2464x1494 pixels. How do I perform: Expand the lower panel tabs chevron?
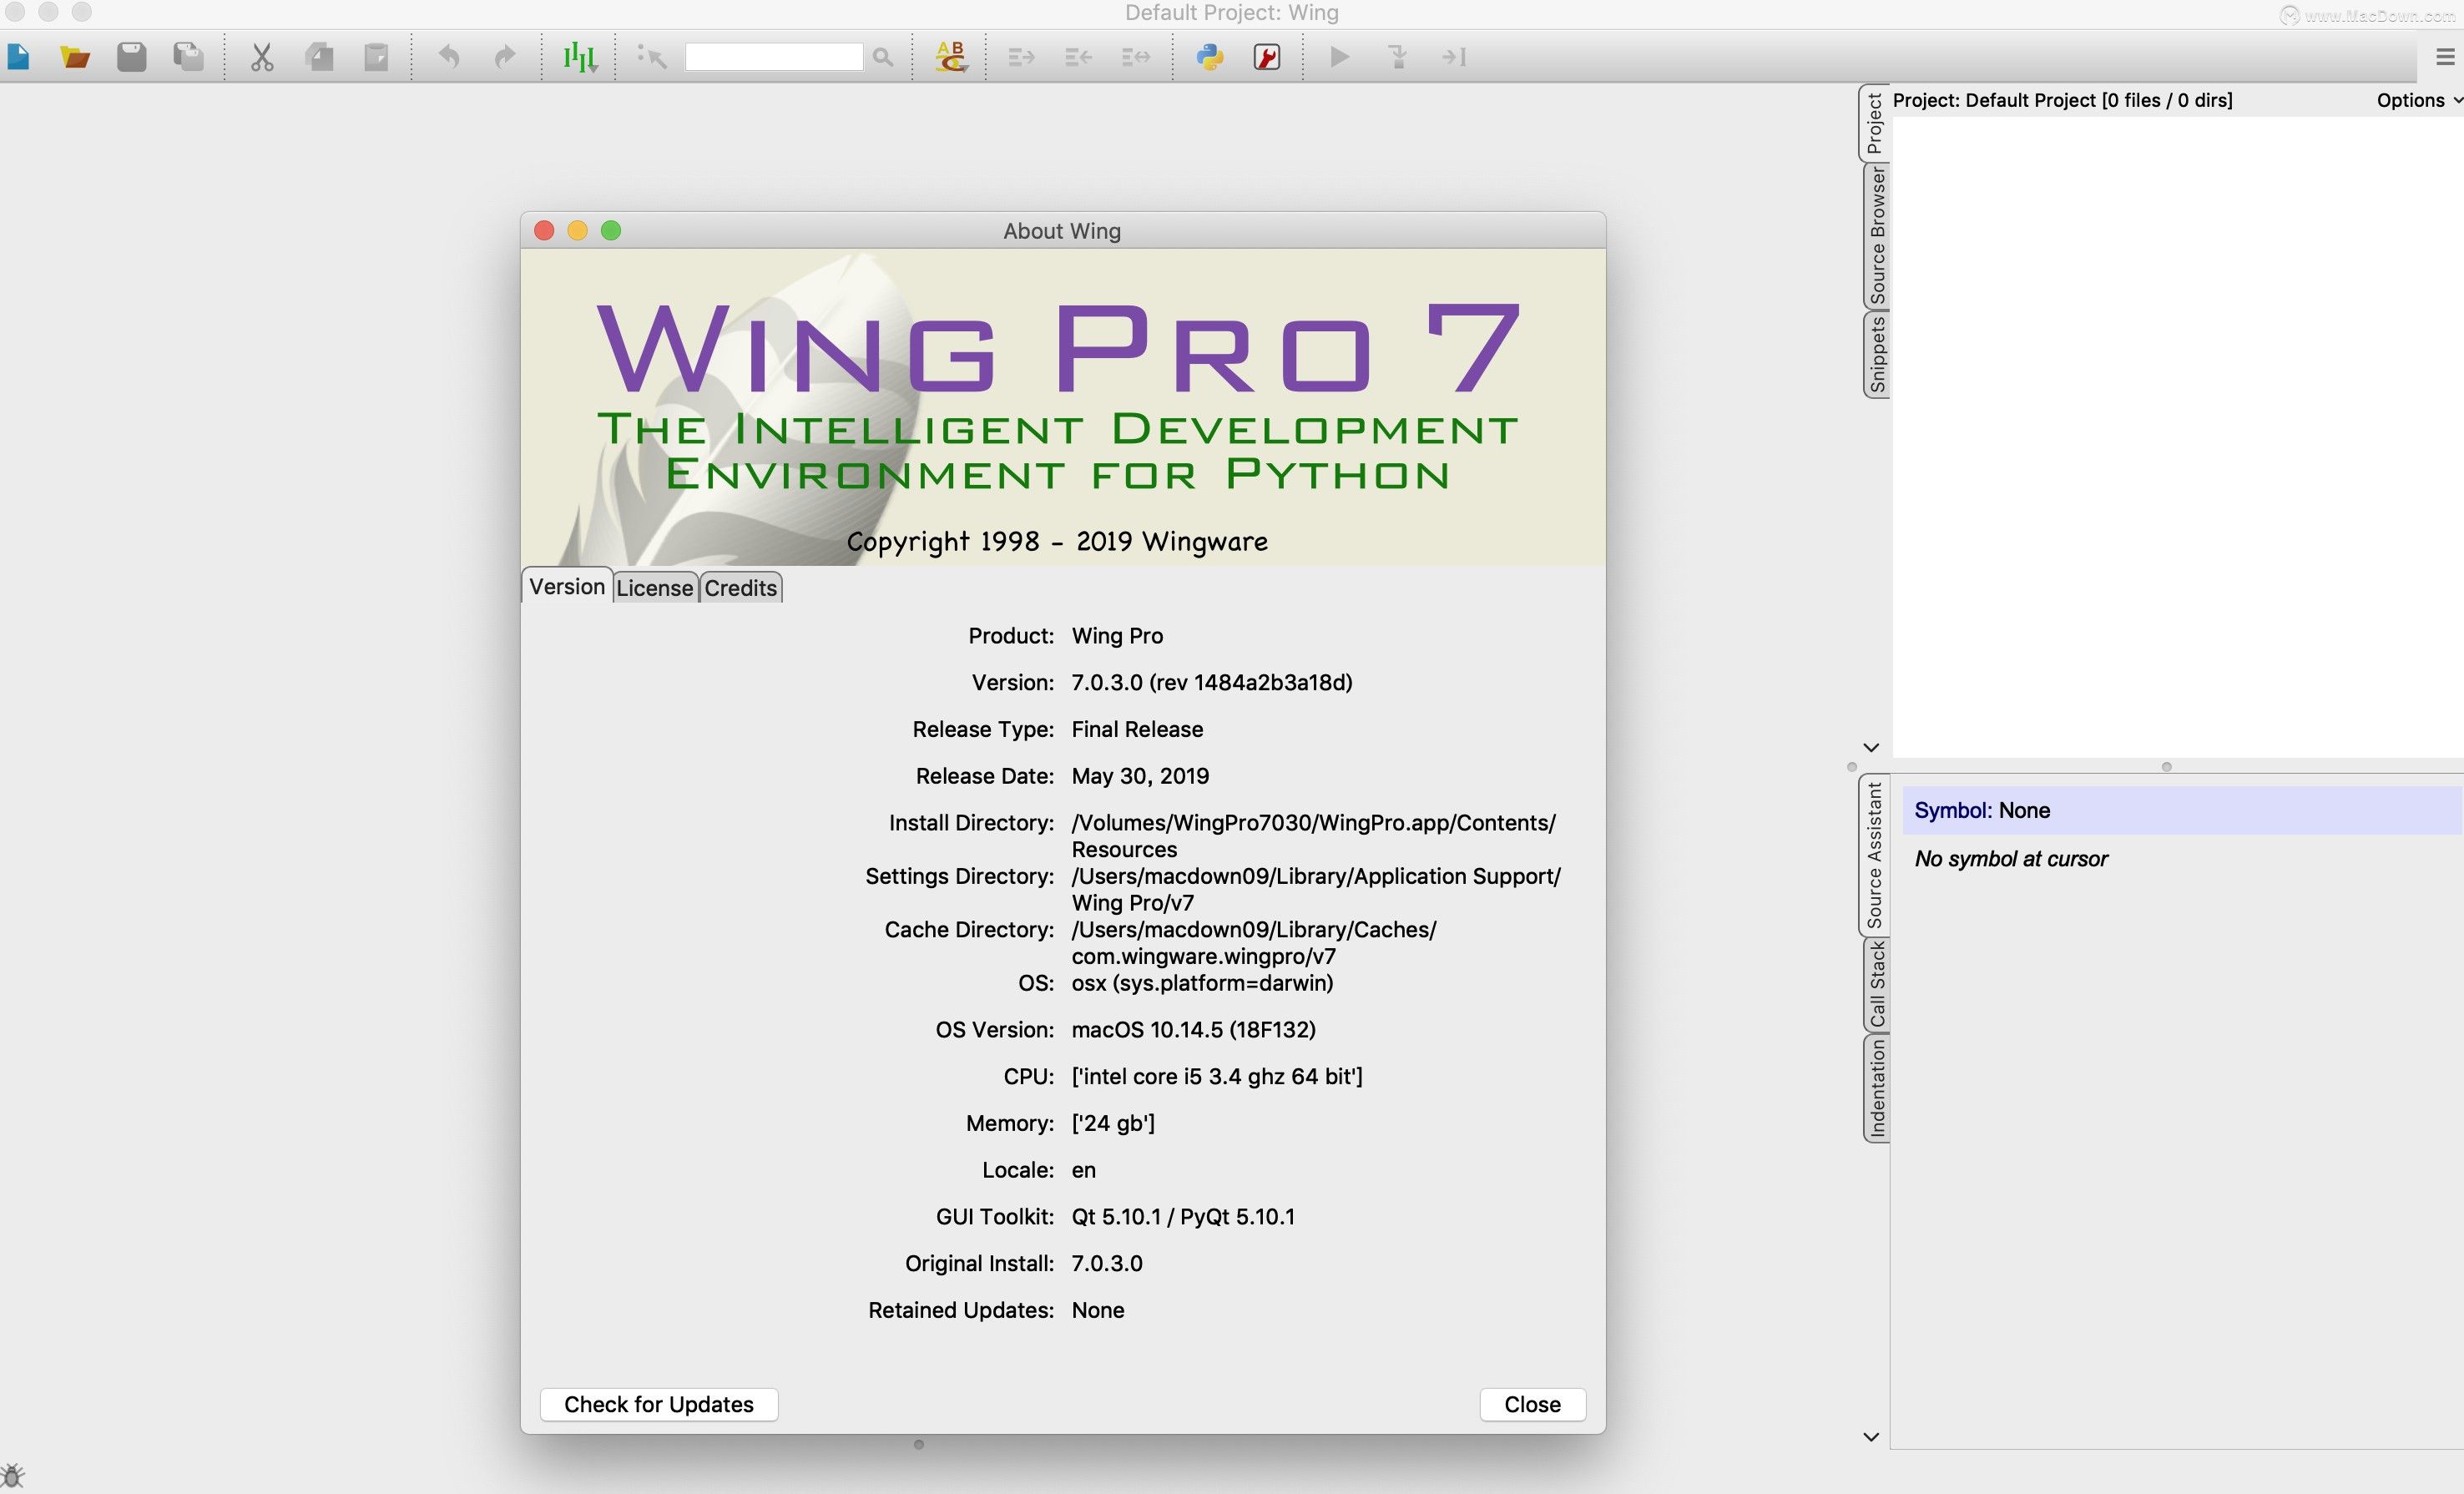pos(1871,1437)
